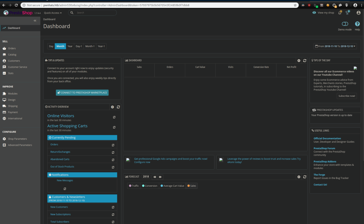Toggle Traffic series in forecast legend
This screenshot has height=224, width=364.
(x=134, y=186)
